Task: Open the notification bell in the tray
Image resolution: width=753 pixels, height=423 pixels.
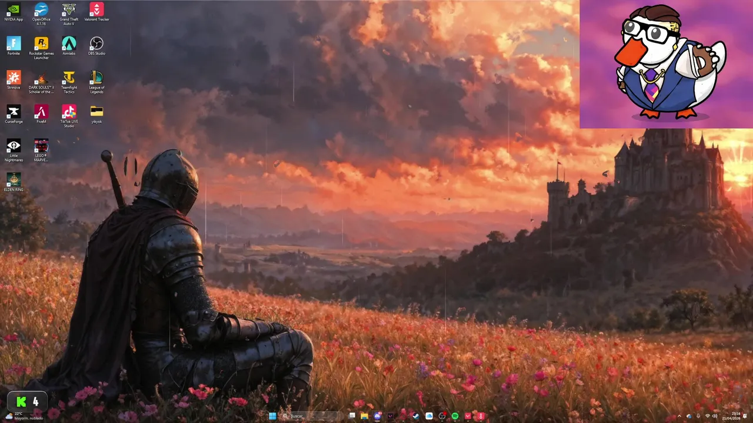Action: point(745,416)
